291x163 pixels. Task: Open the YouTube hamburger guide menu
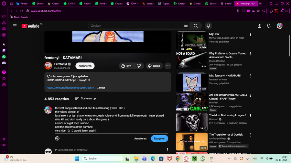coord(15,26)
